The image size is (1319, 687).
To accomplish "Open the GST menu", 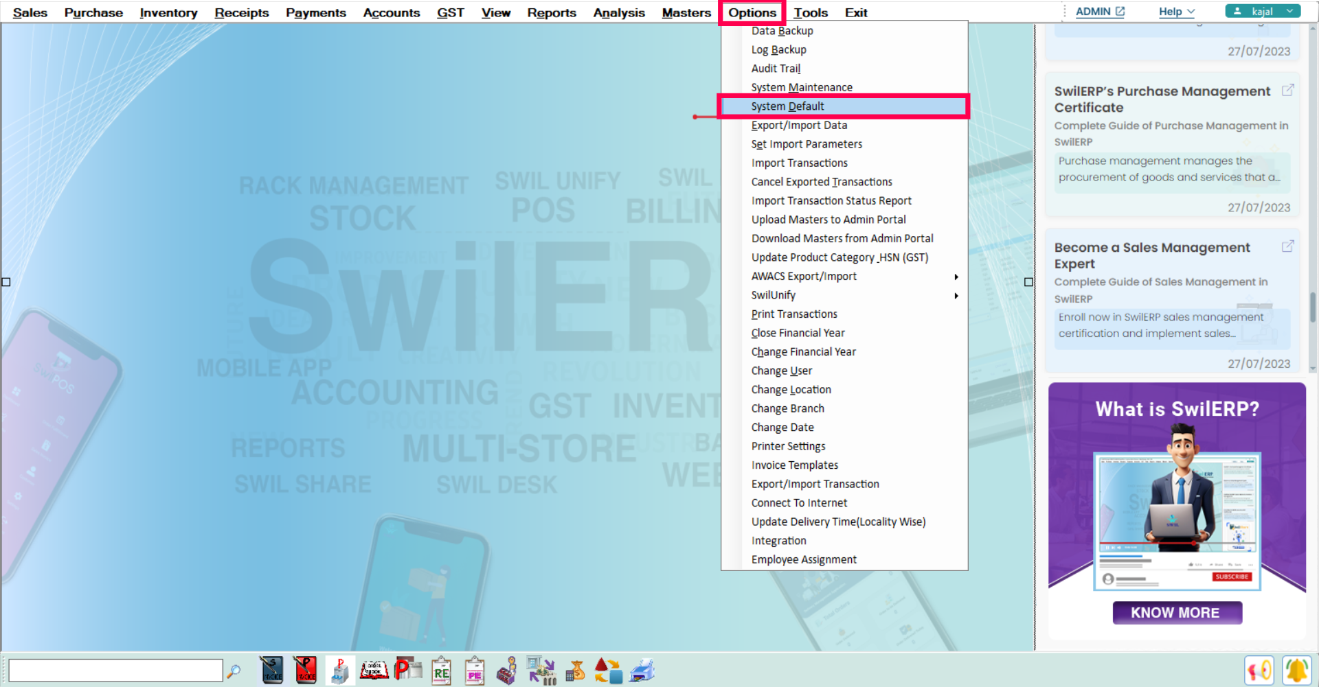I will pos(451,12).
